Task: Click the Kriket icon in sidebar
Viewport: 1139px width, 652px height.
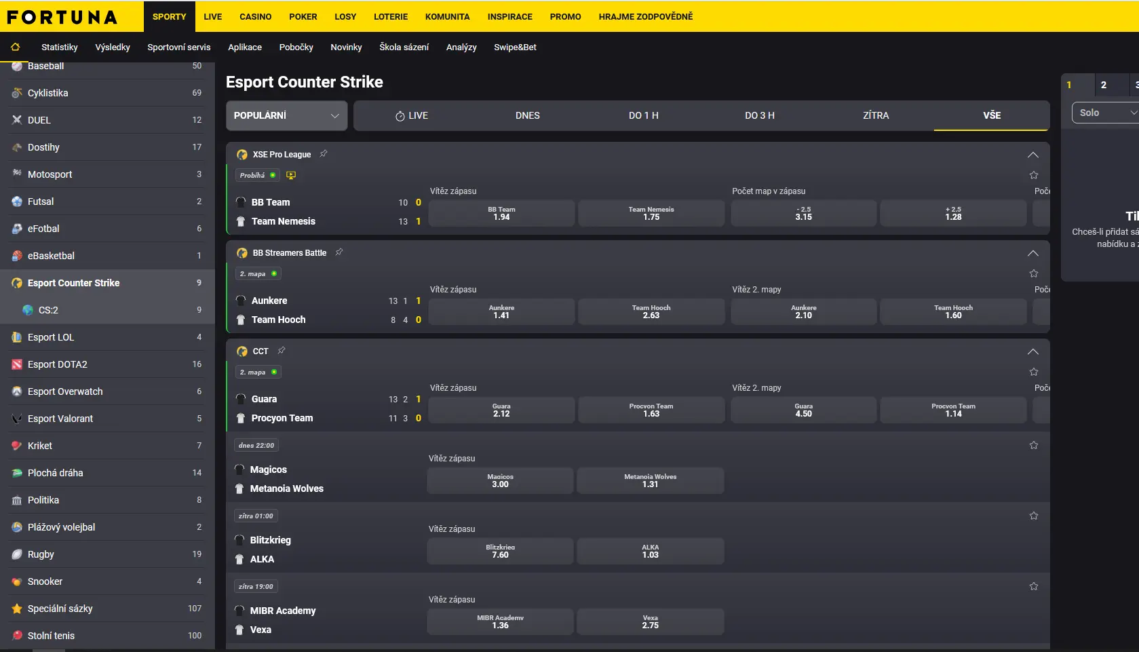Action: coord(17,446)
